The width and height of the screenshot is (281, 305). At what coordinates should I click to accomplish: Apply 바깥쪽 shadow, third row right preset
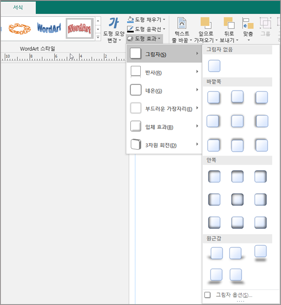[x=262, y=145]
